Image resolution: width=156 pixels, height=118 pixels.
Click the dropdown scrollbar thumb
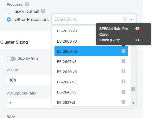(133, 89)
